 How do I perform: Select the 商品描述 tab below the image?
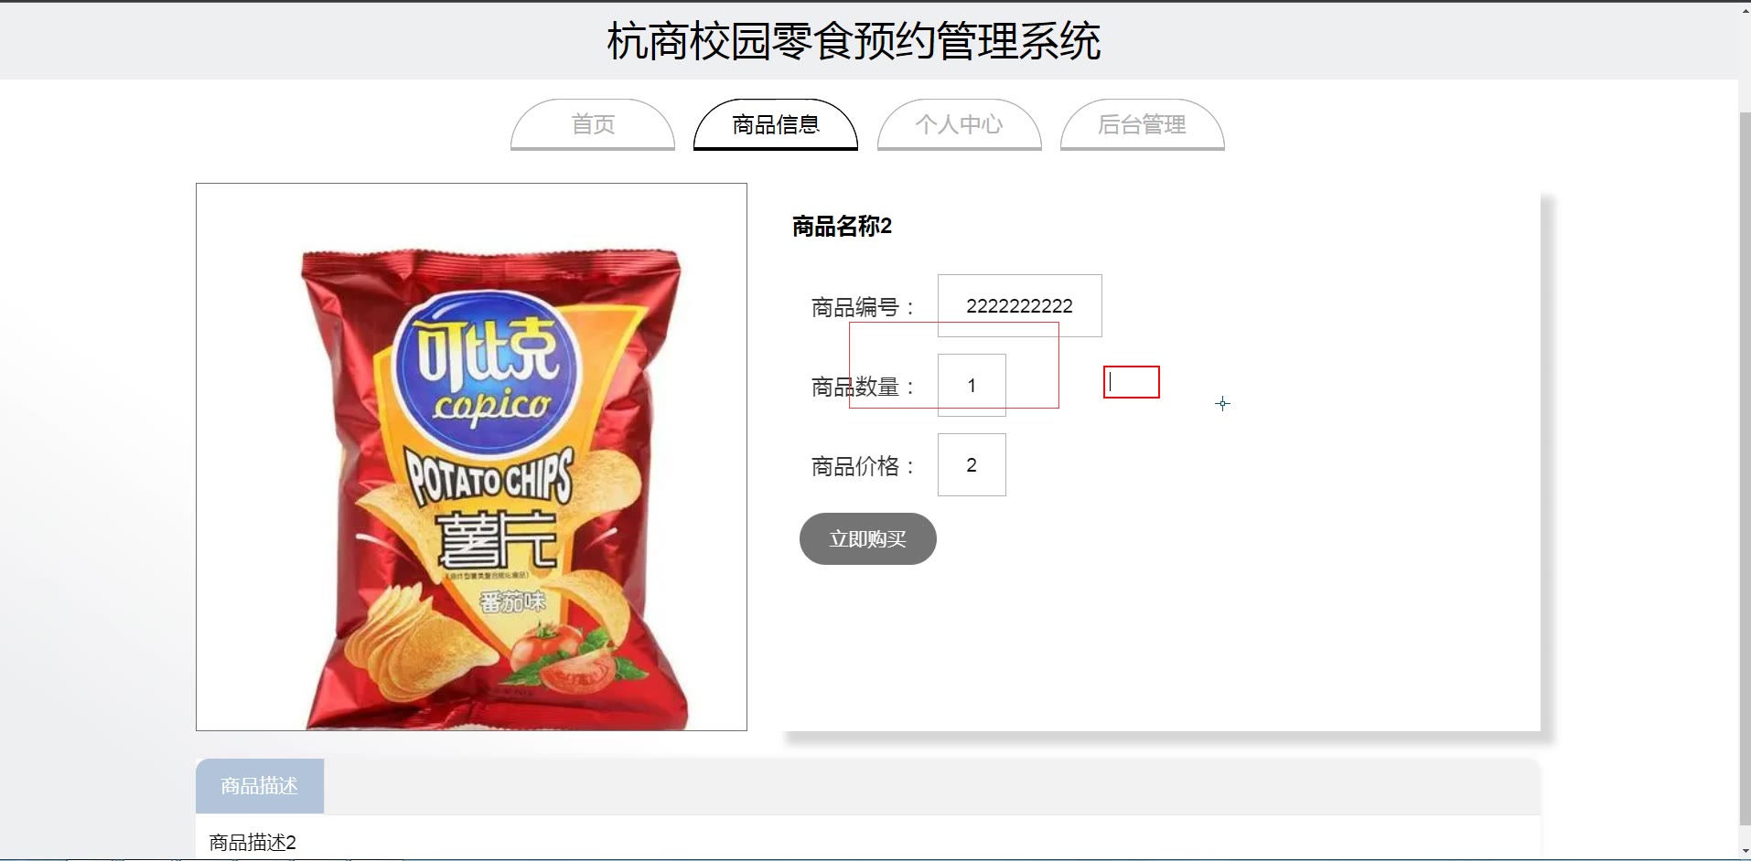[260, 786]
